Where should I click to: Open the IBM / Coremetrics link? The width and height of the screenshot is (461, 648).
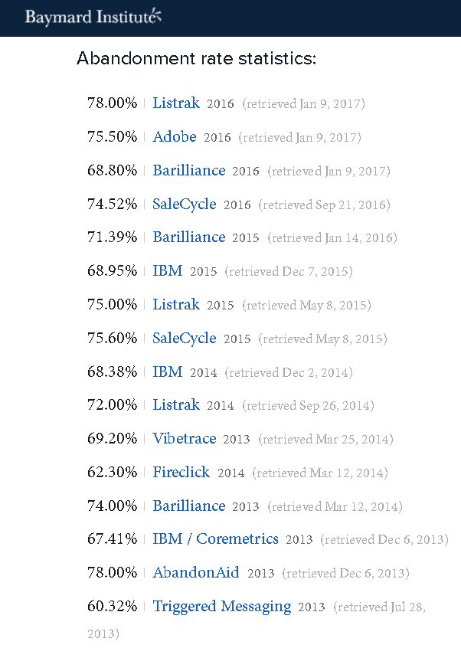(215, 539)
